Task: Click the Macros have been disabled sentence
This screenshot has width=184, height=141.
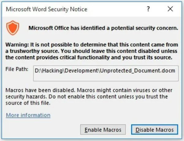Action: [x=40, y=90]
